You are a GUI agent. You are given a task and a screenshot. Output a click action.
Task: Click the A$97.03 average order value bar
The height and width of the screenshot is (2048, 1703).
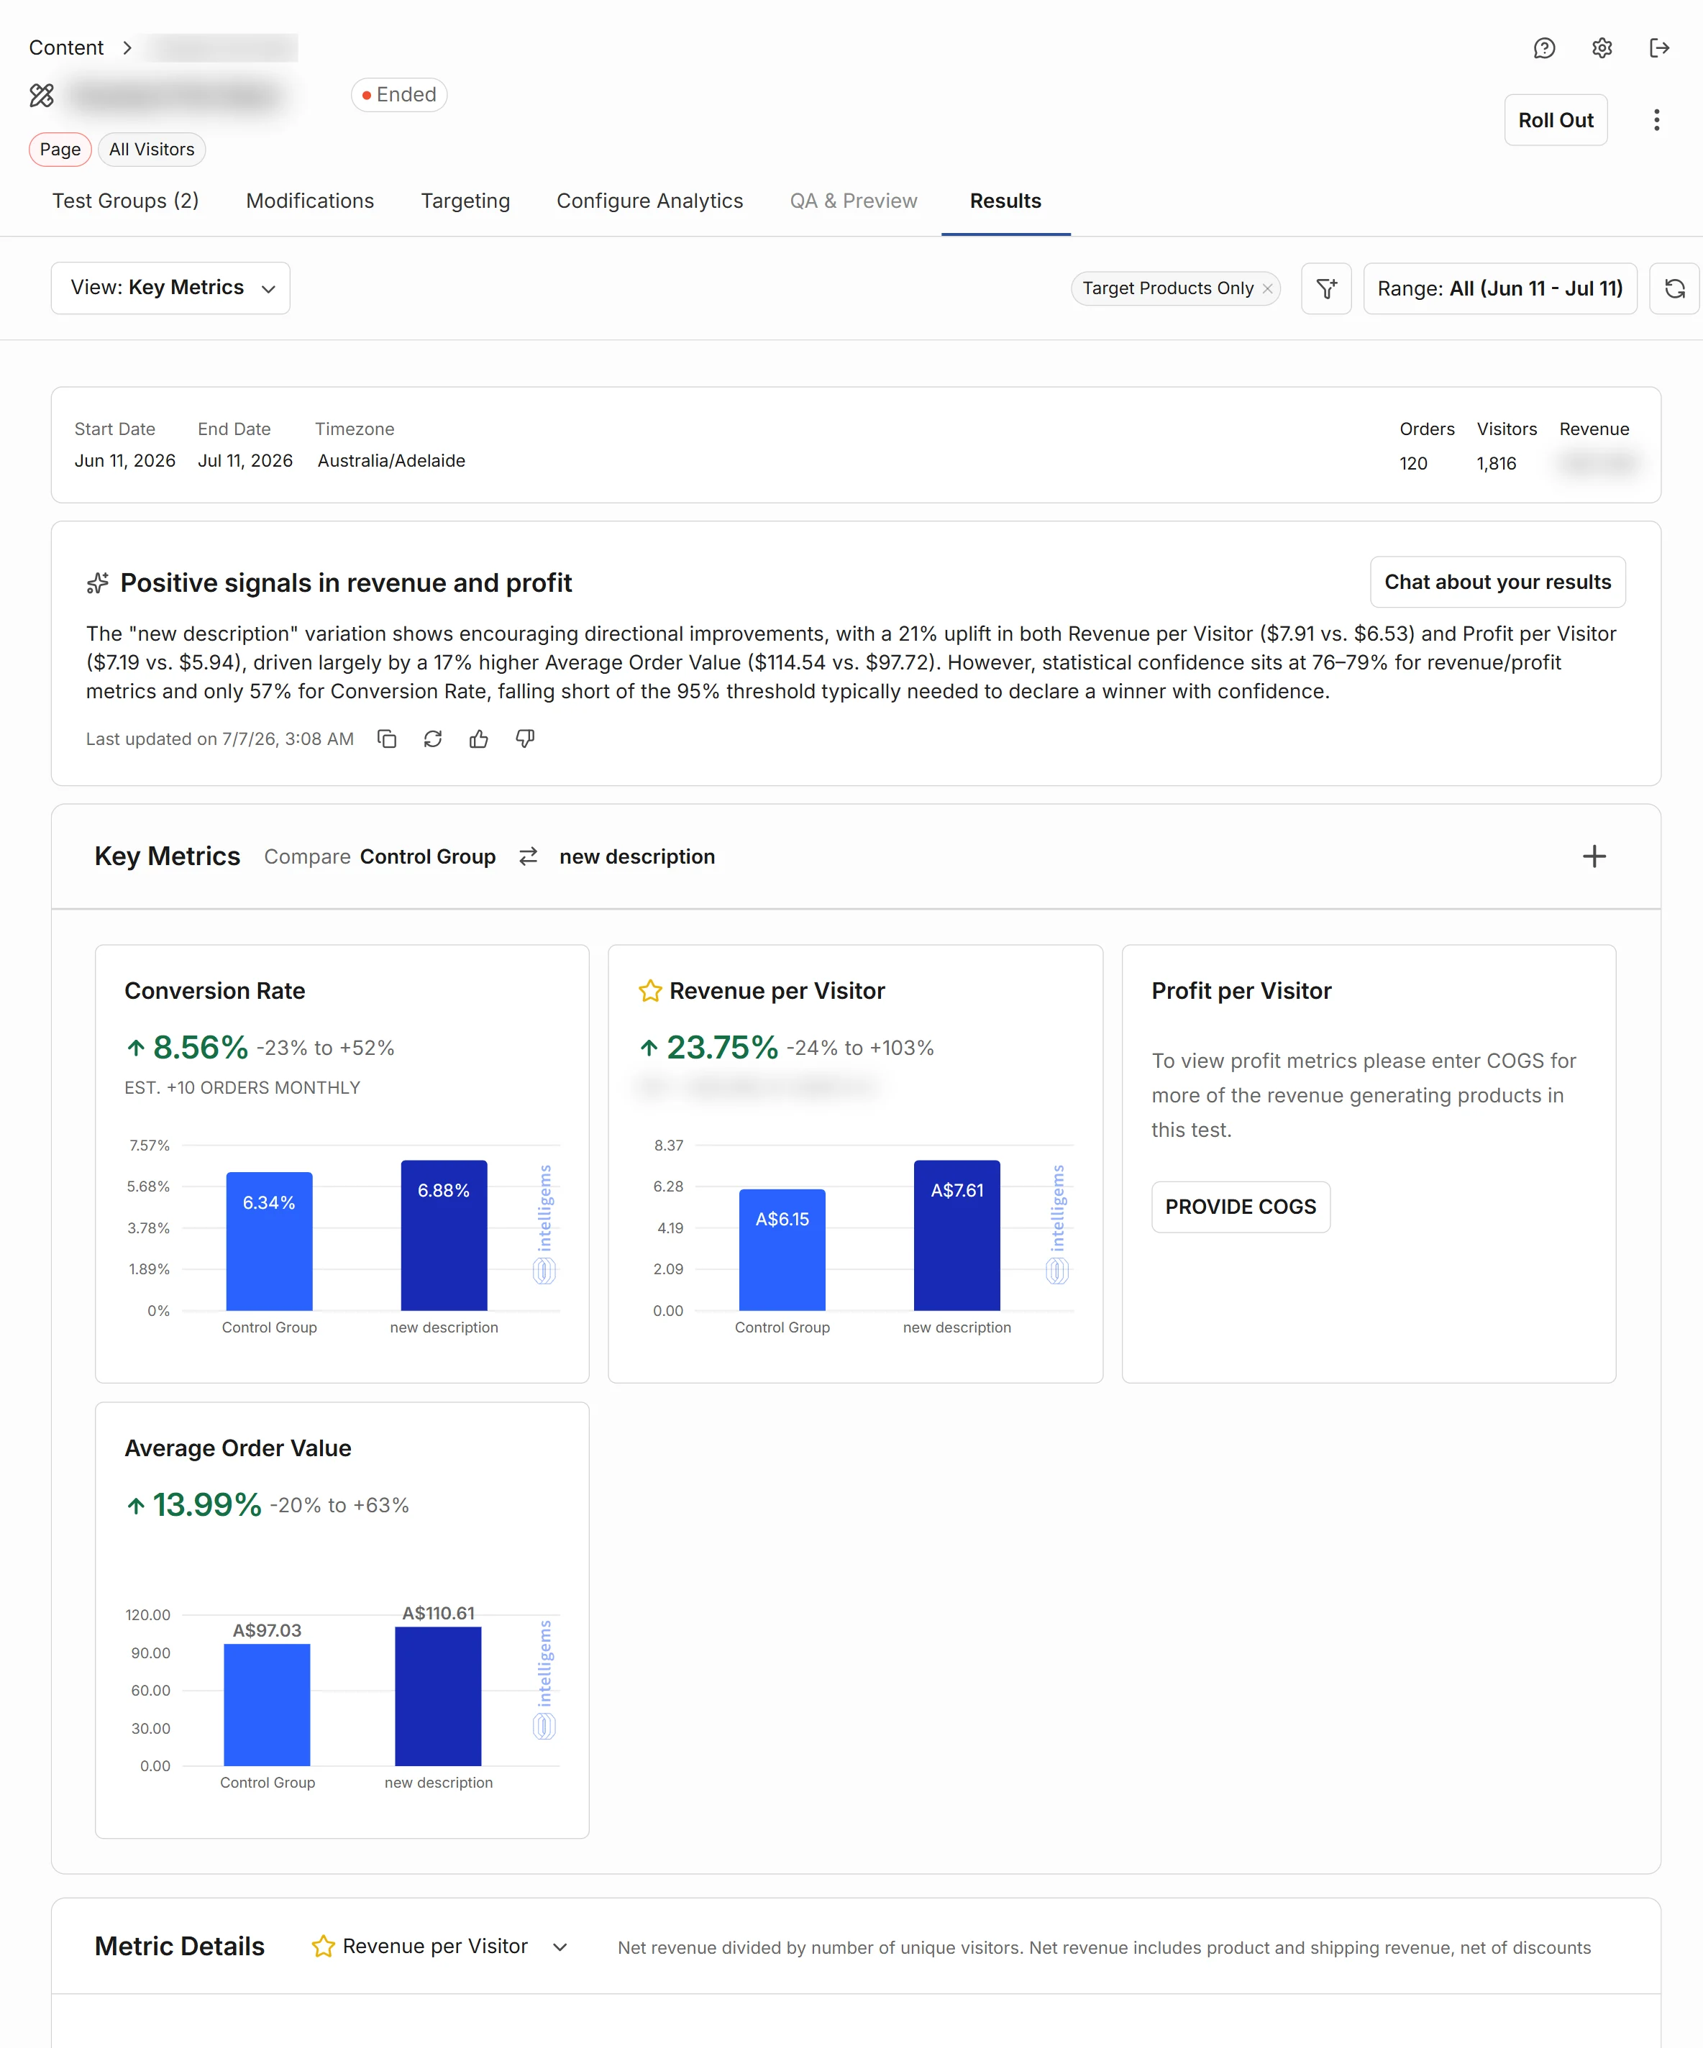[x=268, y=1705]
